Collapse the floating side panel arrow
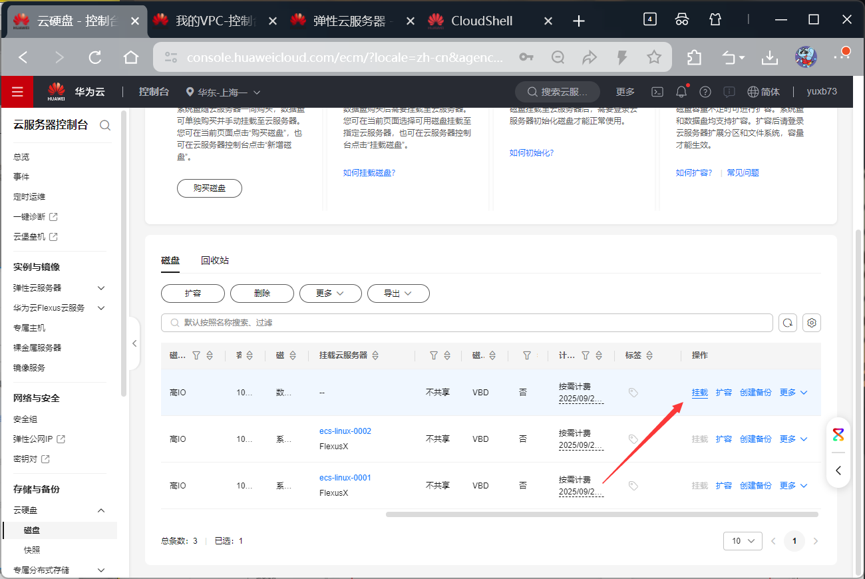This screenshot has width=865, height=579. (x=838, y=471)
